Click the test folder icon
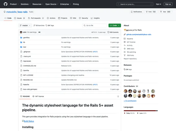Image resolution: width=176 pixels, height=131 pixels. tap(21, 47)
